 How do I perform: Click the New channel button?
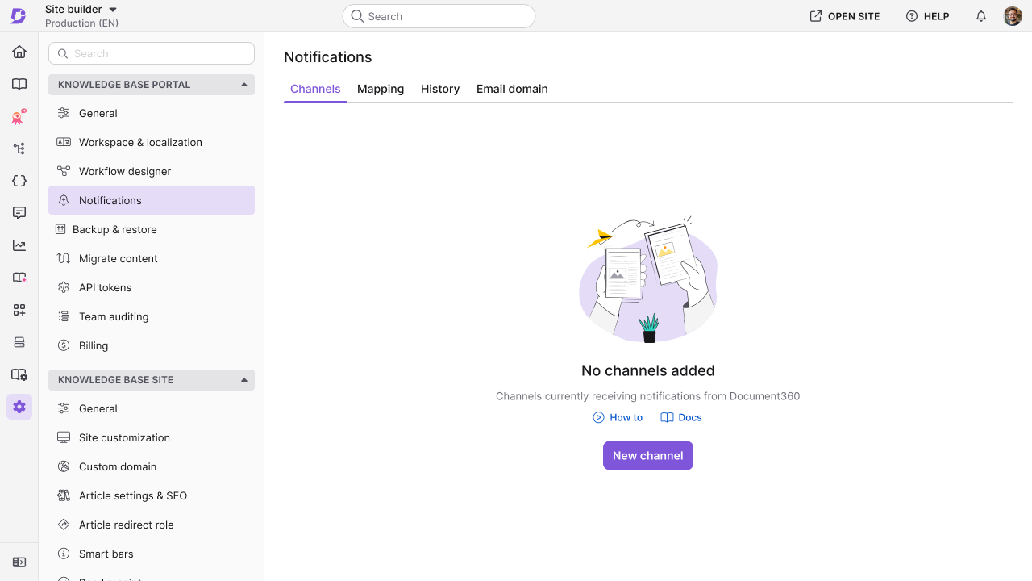pyautogui.click(x=648, y=455)
